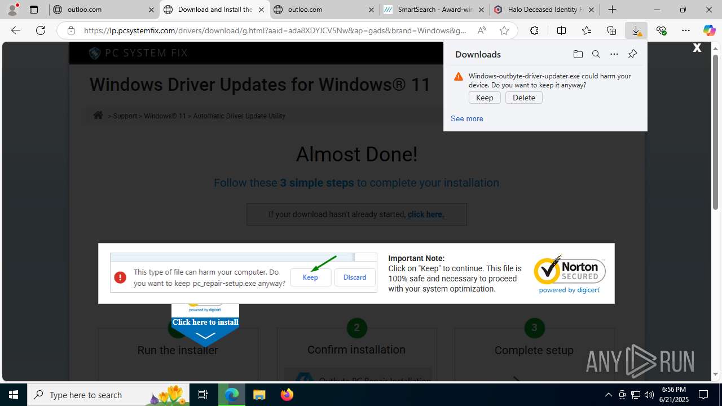Open Read aloud icon in address bar
The width and height of the screenshot is (722, 406).
(x=482, y=30)
